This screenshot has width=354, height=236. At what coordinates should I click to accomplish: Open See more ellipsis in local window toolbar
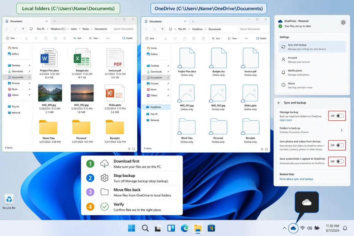(x=108, y=38)
